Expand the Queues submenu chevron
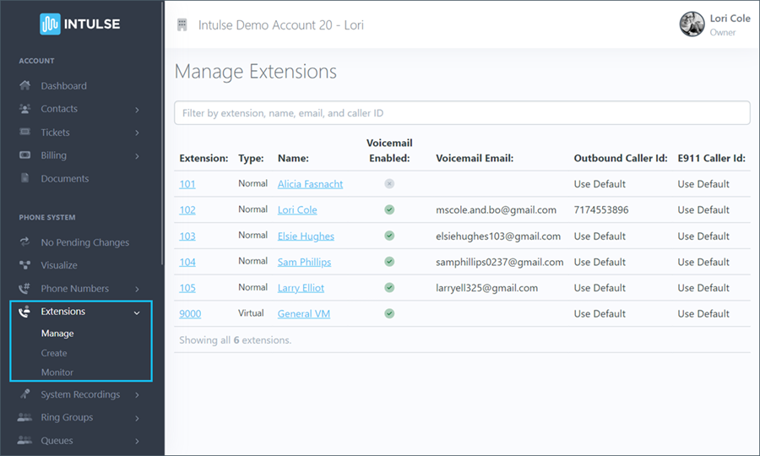Screen dimensions: 760x456 coord(137,441)
